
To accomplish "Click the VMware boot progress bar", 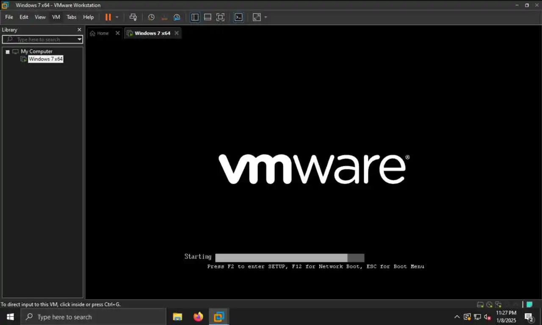I will coord(290,258).
